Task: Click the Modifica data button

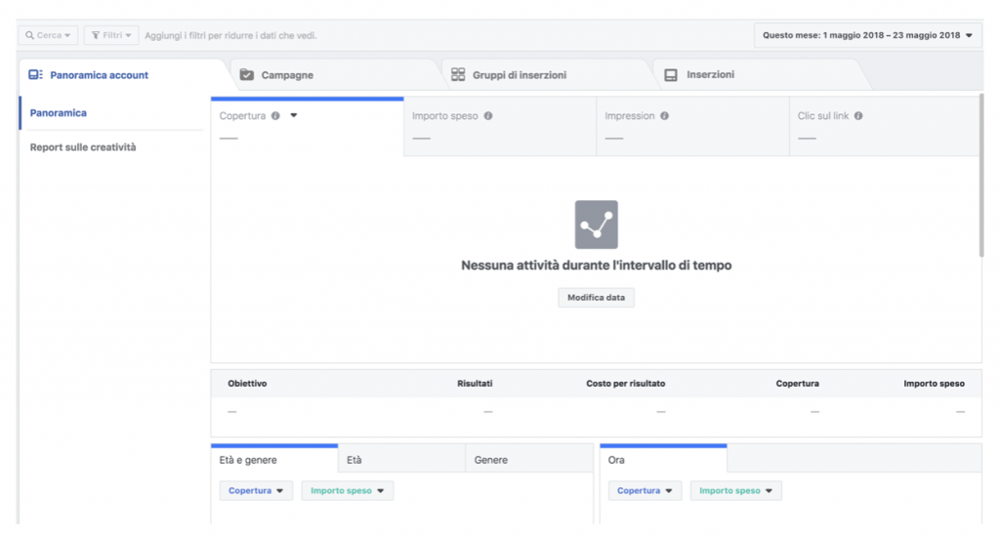Action: coord(597,297)
